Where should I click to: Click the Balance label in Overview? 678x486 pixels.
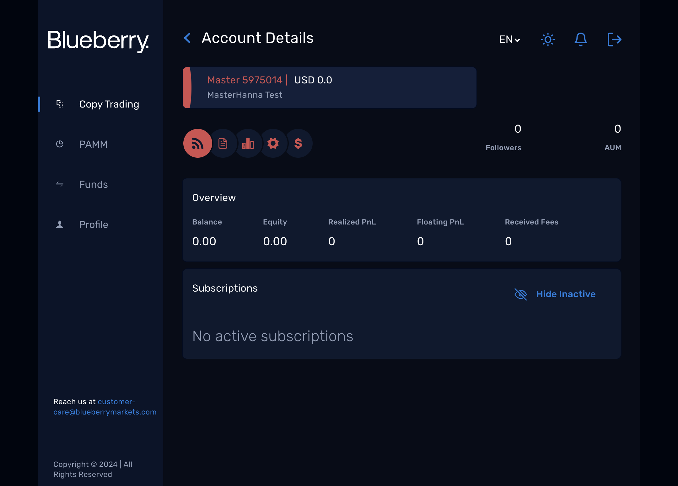(207, 222)
